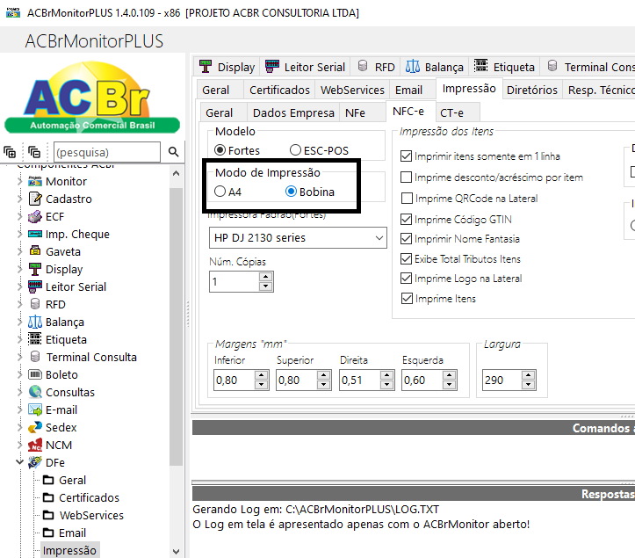This screenshot has width=635, height=558.
Task: Increase the Largura value
Action: point(528,375)
